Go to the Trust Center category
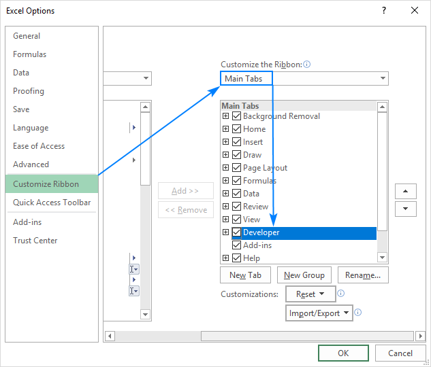 coord(35,241)
